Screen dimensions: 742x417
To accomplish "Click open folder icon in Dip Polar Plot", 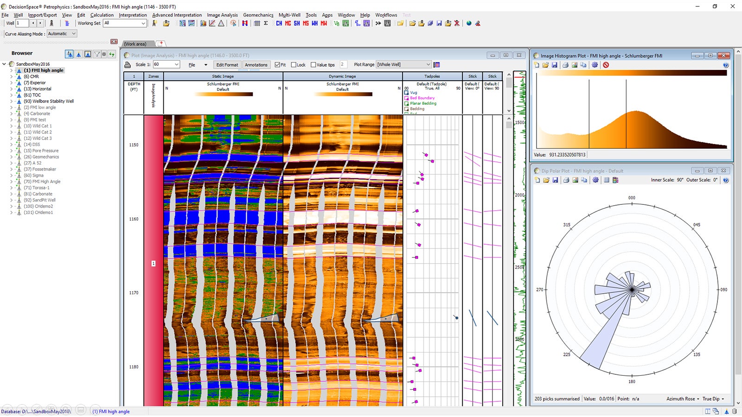I will [546, 180].
